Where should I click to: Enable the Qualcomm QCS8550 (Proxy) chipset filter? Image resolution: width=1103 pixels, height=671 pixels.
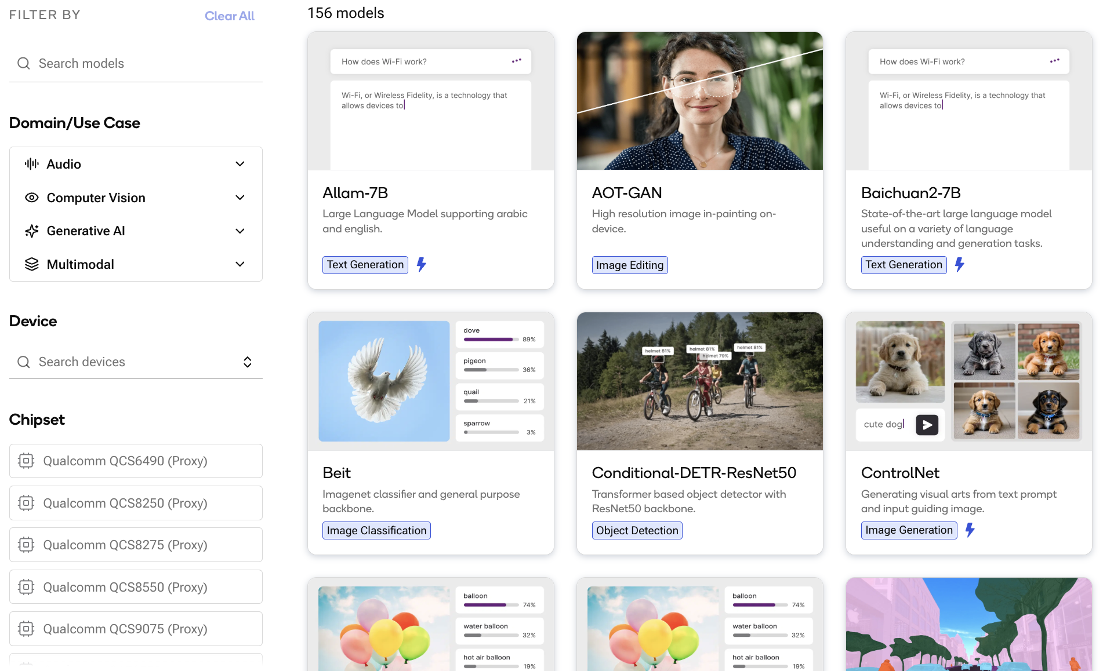[136, 587]
